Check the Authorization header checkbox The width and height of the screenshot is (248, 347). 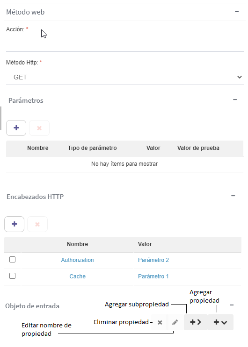[13, 259]
